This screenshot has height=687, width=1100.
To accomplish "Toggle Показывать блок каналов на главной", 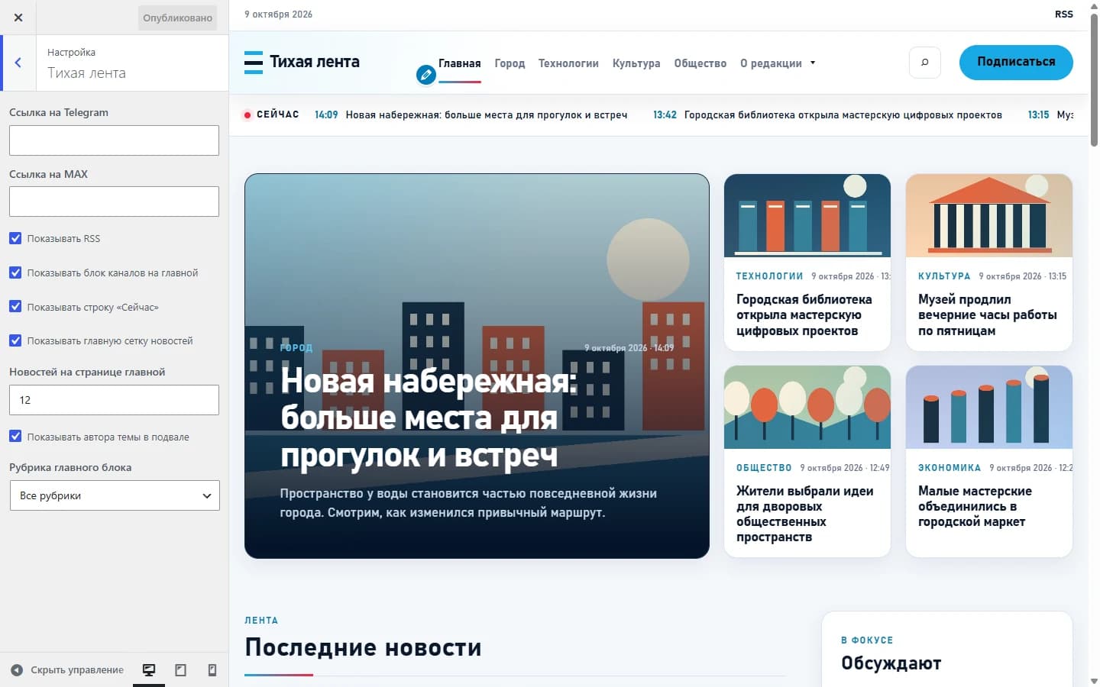I will point(15,273).
